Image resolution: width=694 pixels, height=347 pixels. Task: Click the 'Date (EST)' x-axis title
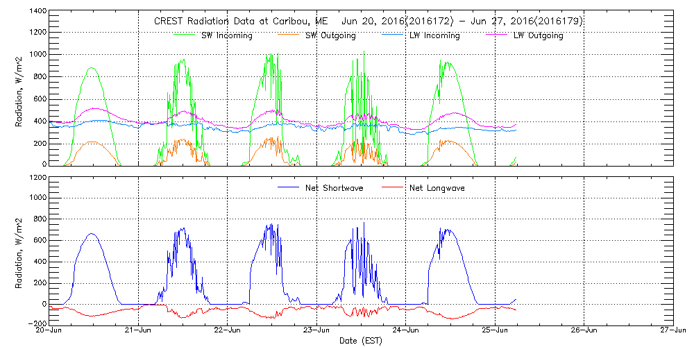[361, 341]
